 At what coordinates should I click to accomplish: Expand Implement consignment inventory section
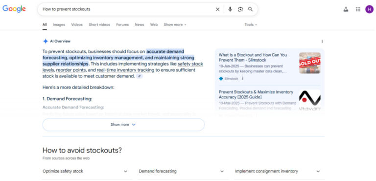pyautogui.click(x=278, y=171)
